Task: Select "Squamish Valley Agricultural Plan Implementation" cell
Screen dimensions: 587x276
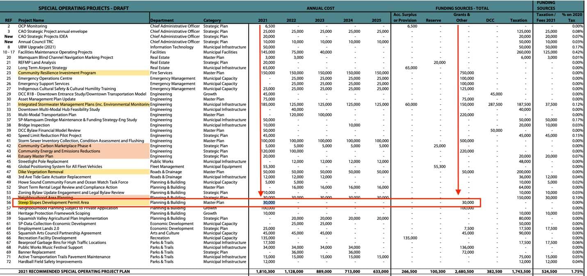Action: pos(63,218)
